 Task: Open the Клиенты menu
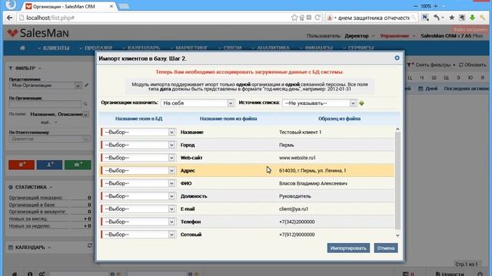[x=54, y=48]
